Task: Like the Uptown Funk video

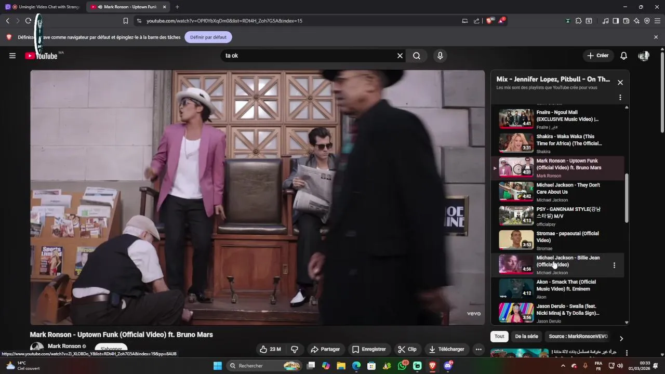Action: coord(271,349)
